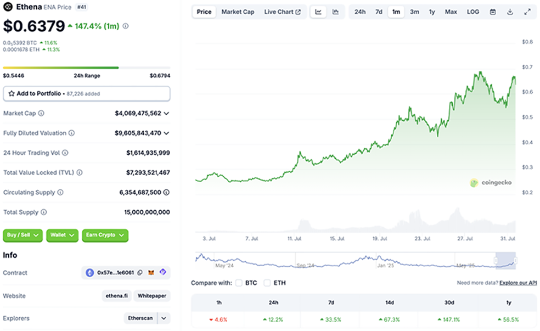Click the 14d change value 67.3%
Image resolution: width=540 pixels, height=331 pixels.
coord(390,319)
